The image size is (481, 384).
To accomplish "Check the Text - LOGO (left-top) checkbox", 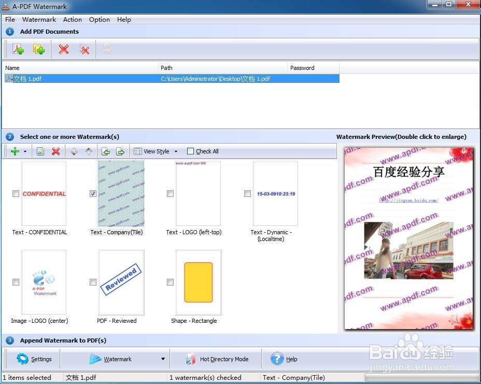I will 170,193.
